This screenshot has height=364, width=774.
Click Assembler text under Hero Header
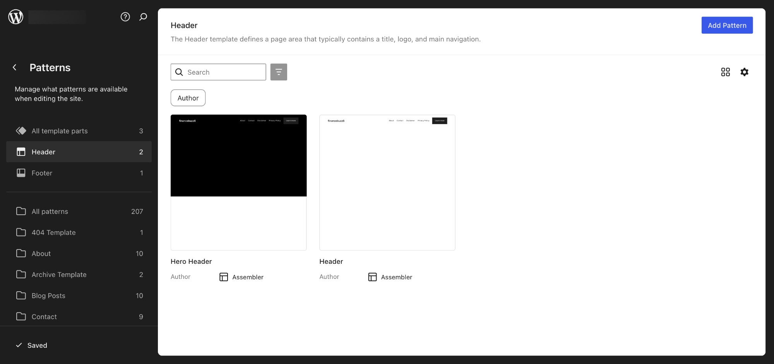248,277
